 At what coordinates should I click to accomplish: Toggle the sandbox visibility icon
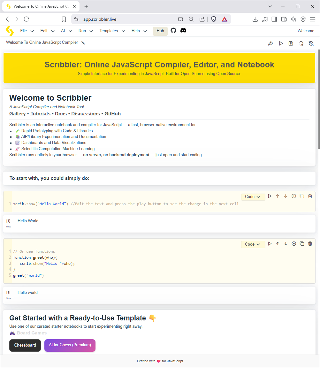click(311, 43)
